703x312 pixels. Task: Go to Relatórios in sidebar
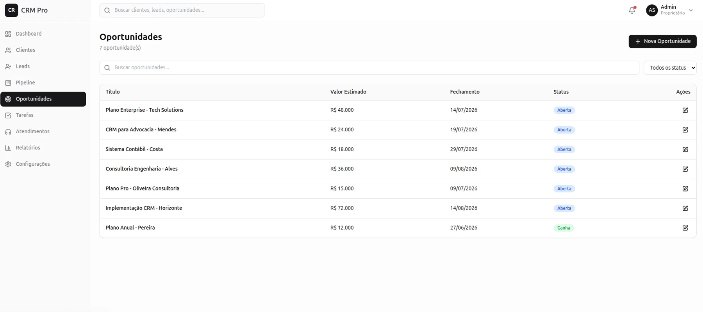[x=43, y=148]
